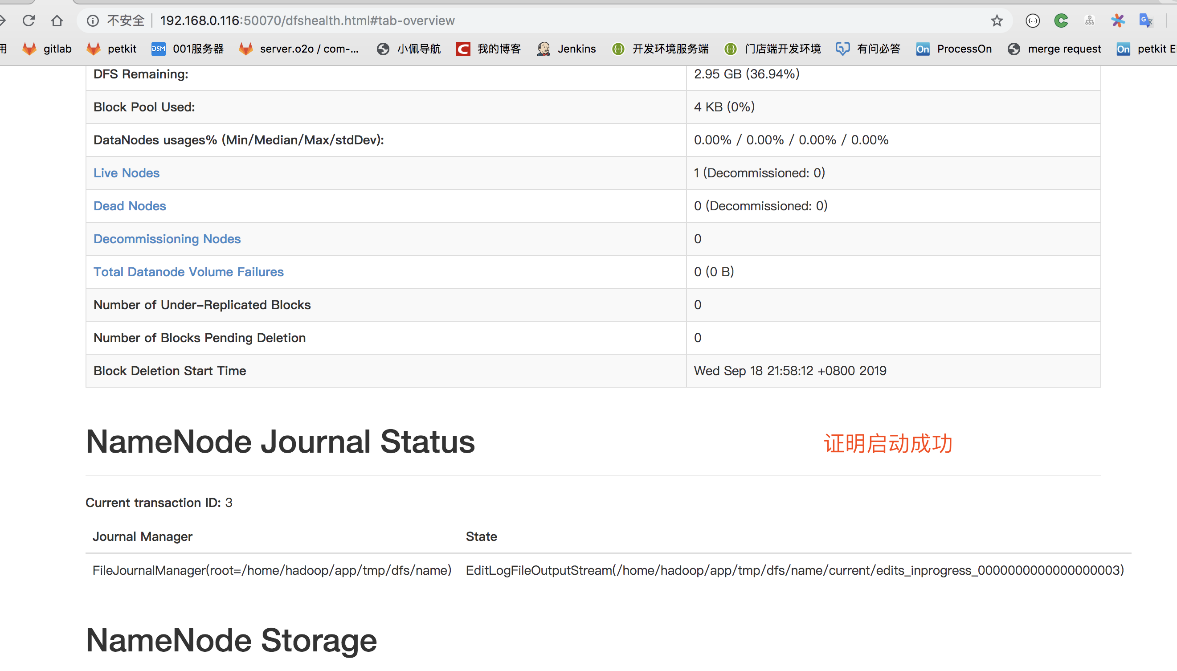Click the home icon in toolbar
Image resolution: width=1177 pixels, height=671 pixels.
(57, 20)
